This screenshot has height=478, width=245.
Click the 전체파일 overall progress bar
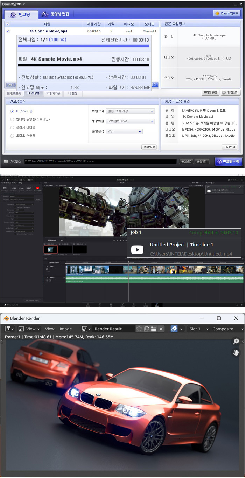[83, 46]
